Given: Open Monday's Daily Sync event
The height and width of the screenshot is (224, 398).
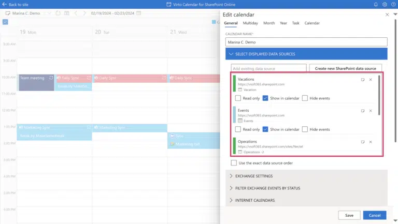Looking at the screenshot, I should click(74, 78).
